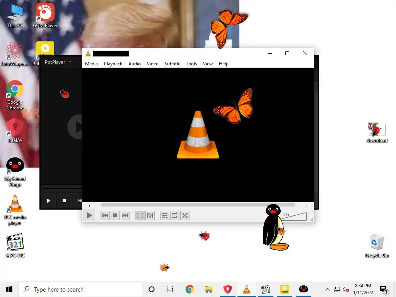Open Chrome from the taskbar
The height and width of the screenshot is (297, 396).
[189, 289]
